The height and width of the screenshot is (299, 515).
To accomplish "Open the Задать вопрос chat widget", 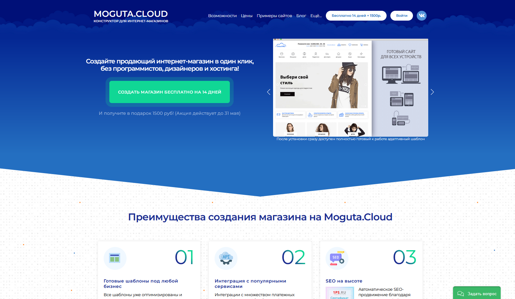I will (477, 293).
